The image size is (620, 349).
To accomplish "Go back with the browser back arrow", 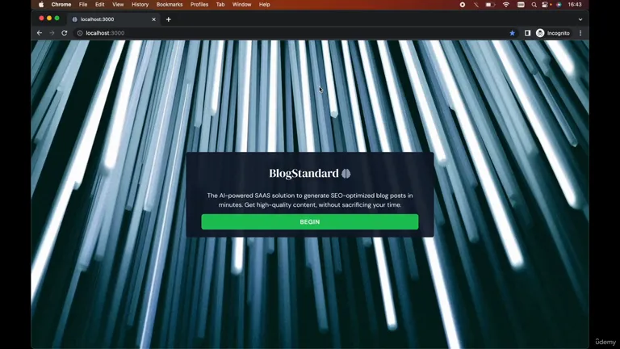I will click(39, 33).
